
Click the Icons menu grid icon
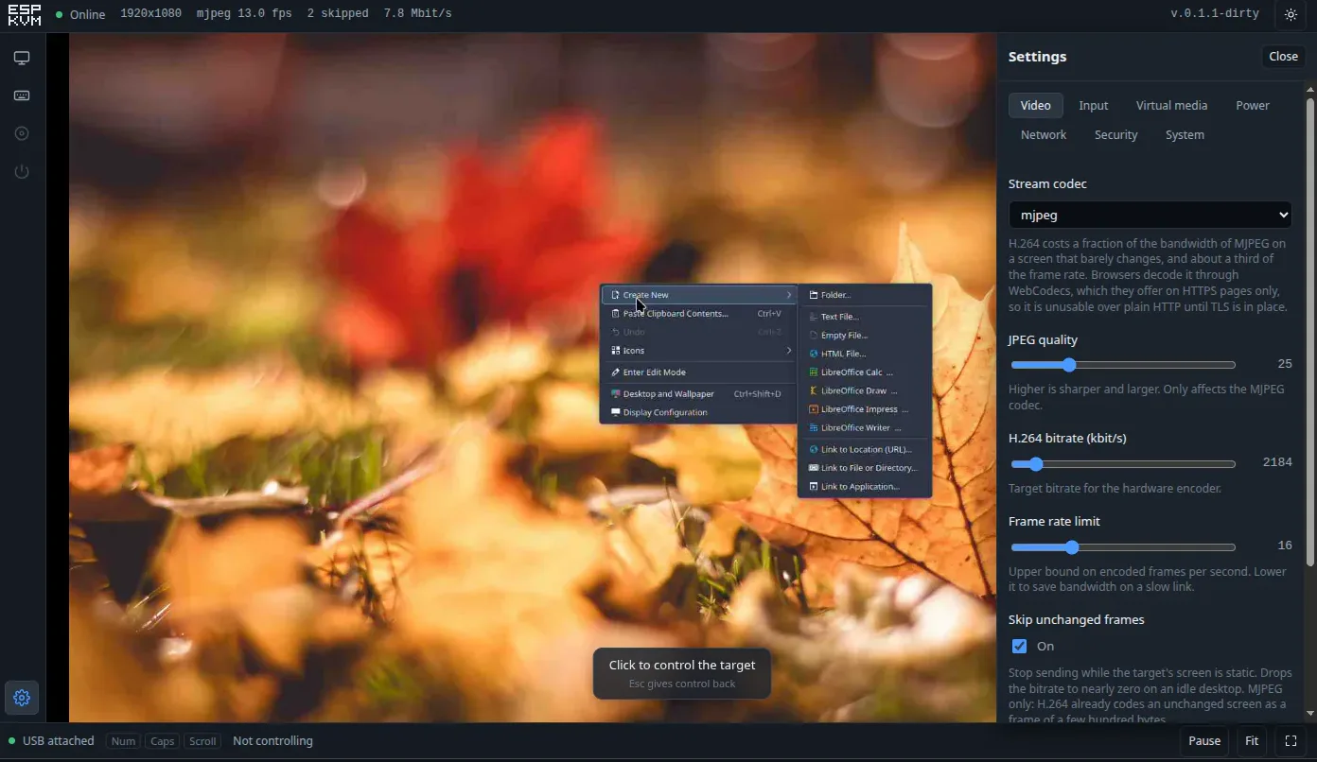pos(616,351)
